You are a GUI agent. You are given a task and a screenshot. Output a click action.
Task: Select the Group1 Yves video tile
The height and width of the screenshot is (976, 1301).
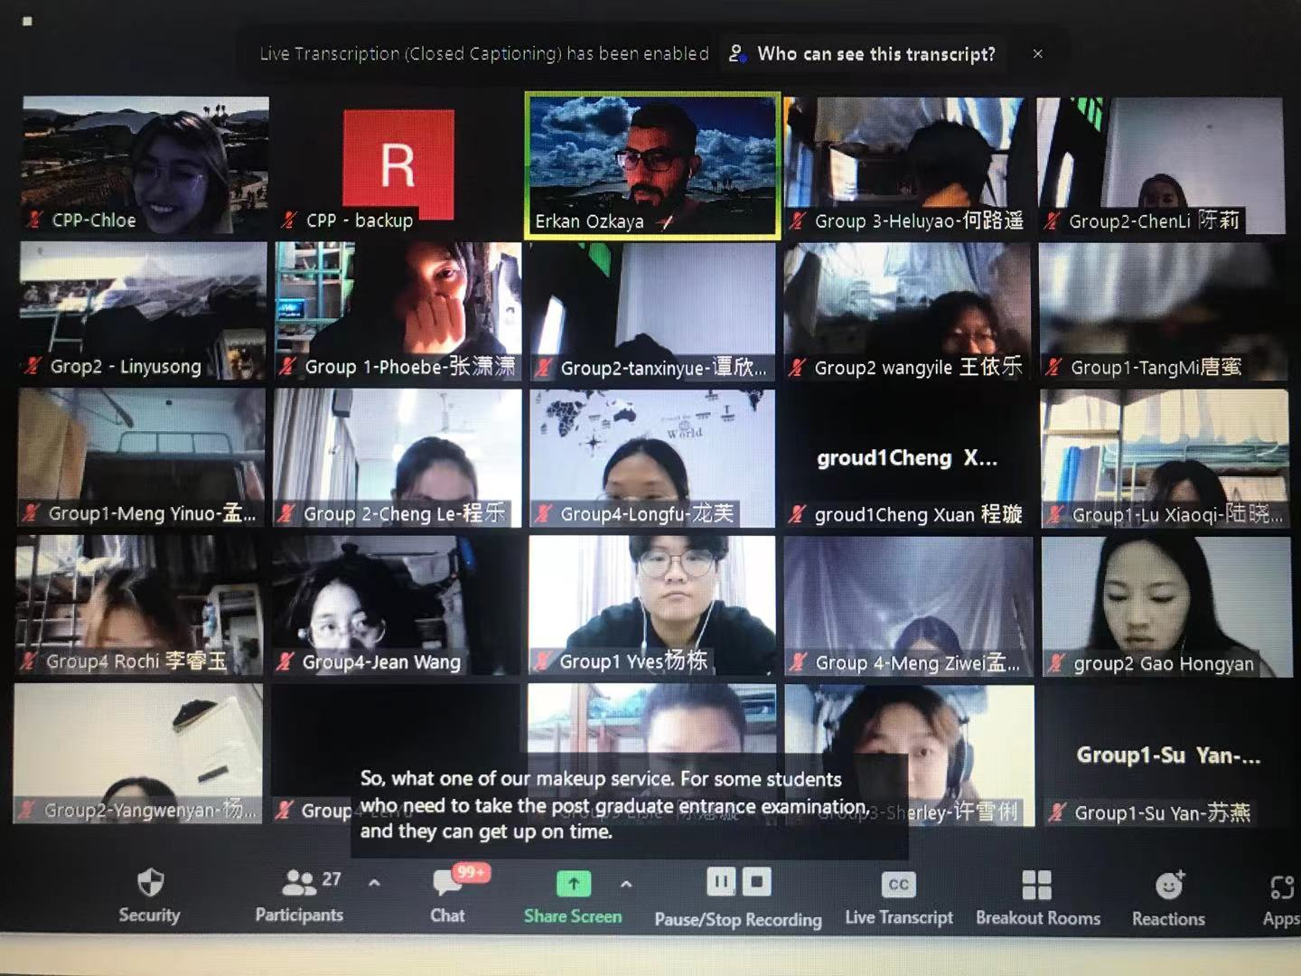click(x=651, y=604)
